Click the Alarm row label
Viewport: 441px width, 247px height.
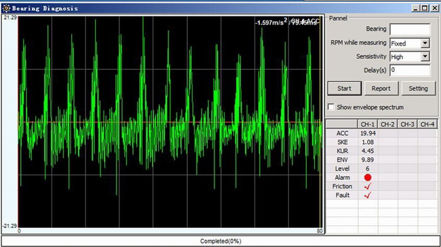(342, 178)
